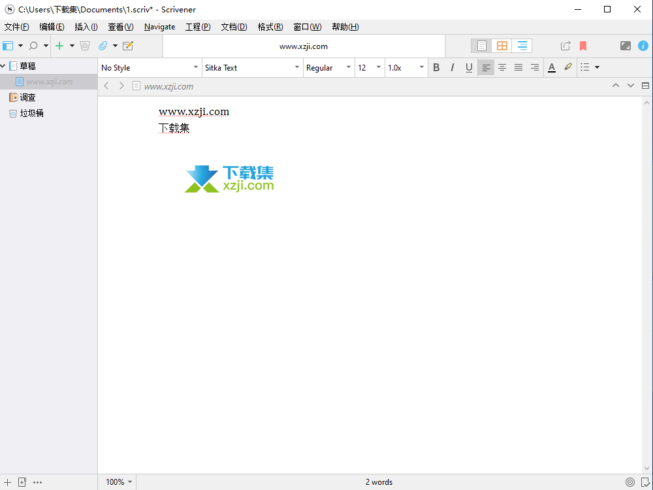Justify the text alignment

[518, 67]
